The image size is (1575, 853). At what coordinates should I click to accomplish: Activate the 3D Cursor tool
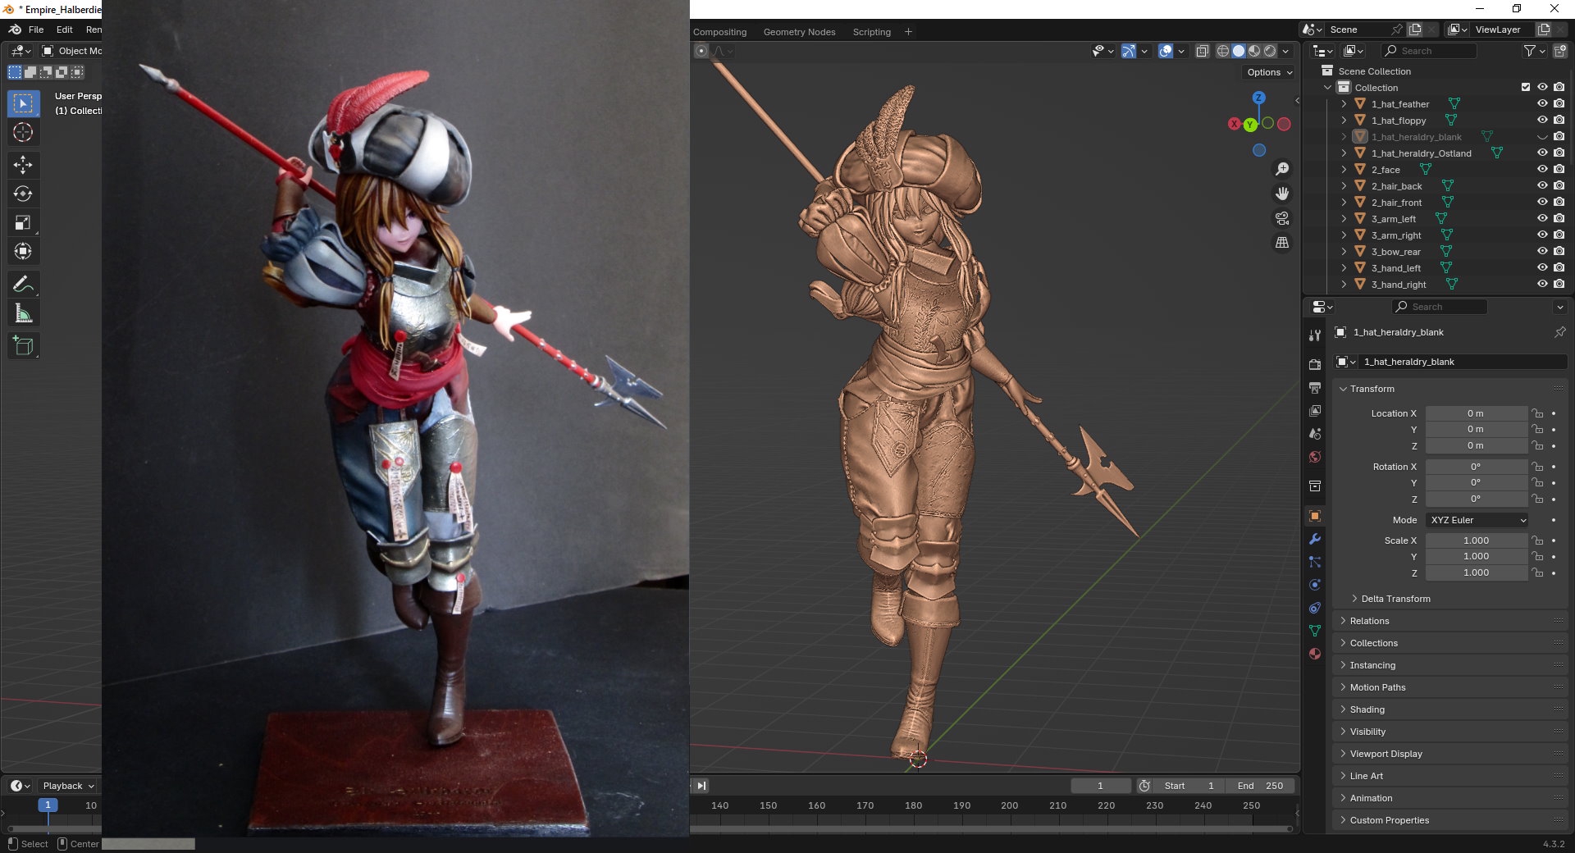(23, 132)
